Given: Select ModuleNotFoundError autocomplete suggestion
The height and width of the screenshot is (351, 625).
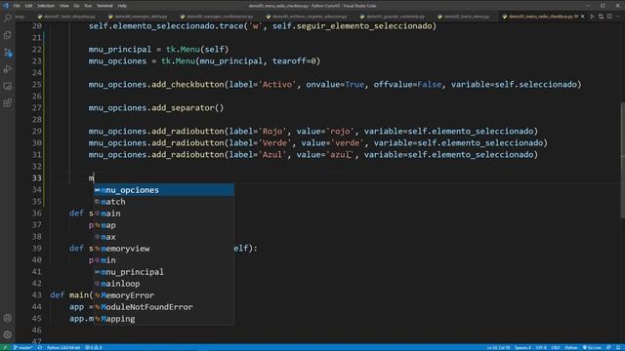Looking at the screenshot, I should pos(164,307).
